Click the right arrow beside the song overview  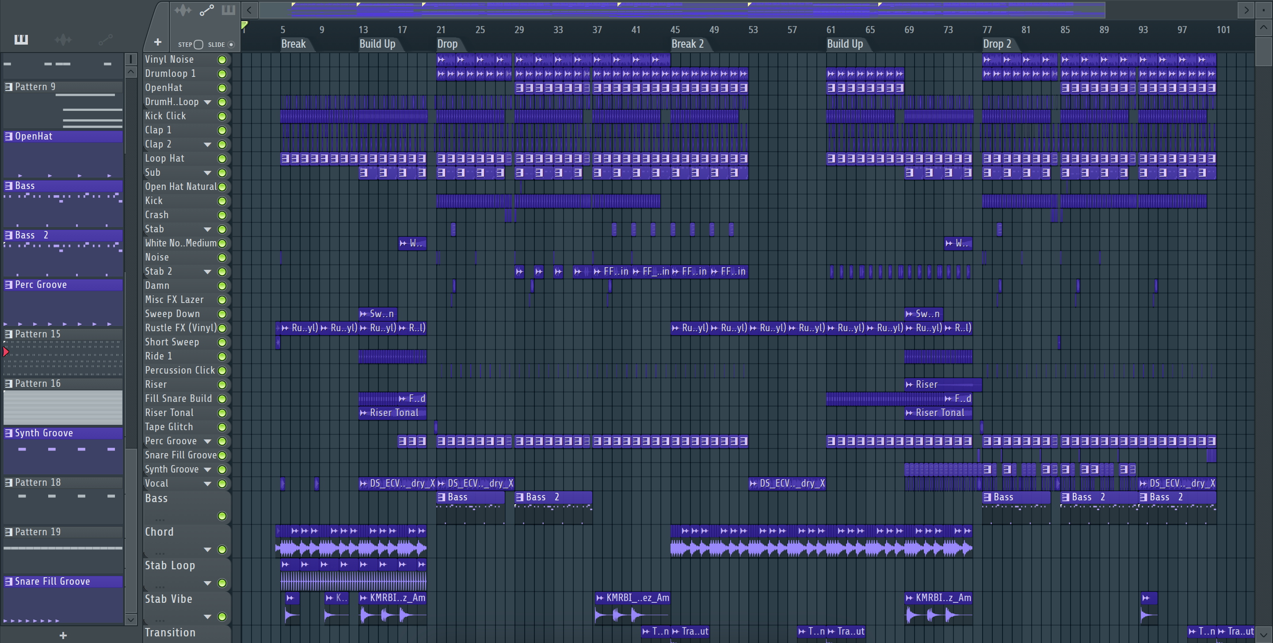point(1246,10)
